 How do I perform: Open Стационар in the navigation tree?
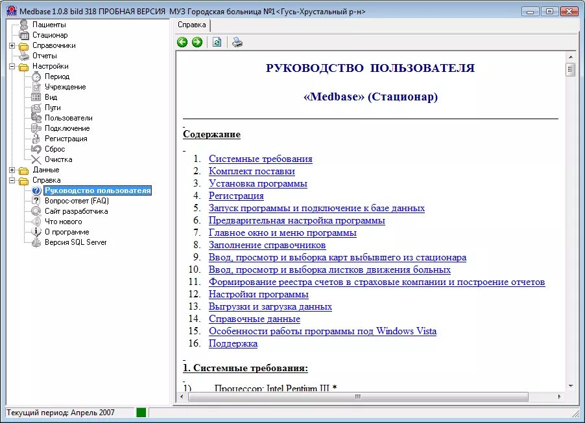(x=50, y=35)
